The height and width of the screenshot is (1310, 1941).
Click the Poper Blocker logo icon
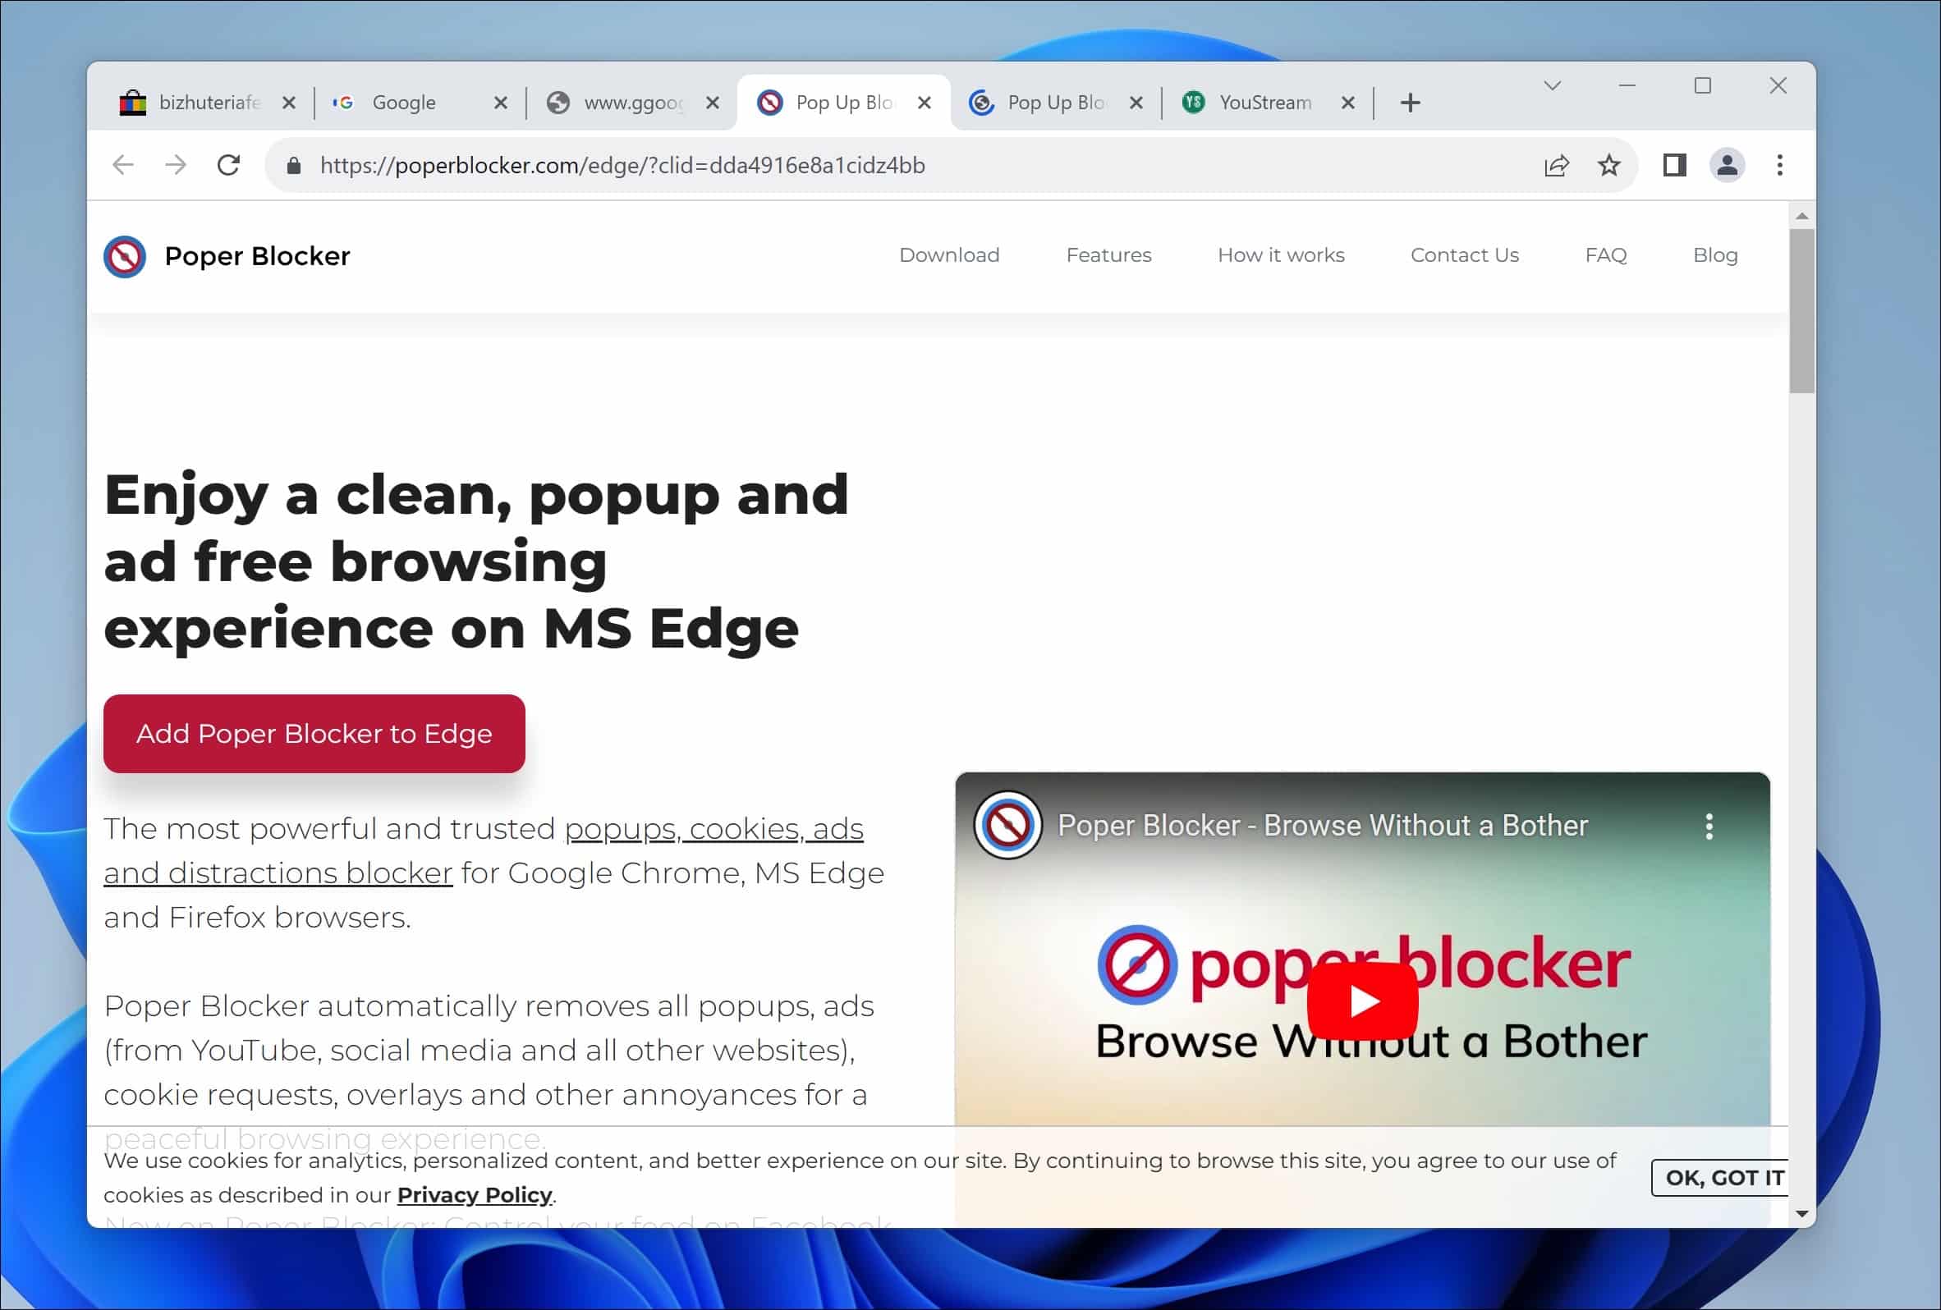tap(125, 256)
